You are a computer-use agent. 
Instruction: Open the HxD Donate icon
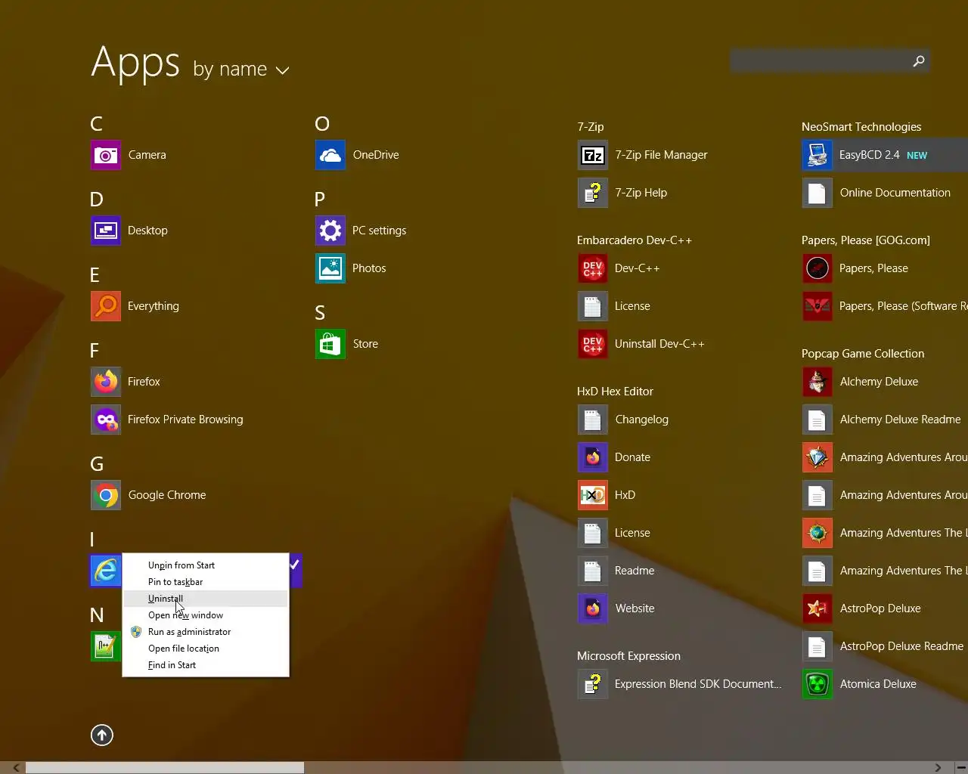pyautogui.click(x=593, y=457)
